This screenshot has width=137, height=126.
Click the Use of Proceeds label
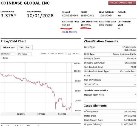tap(92, 80)
